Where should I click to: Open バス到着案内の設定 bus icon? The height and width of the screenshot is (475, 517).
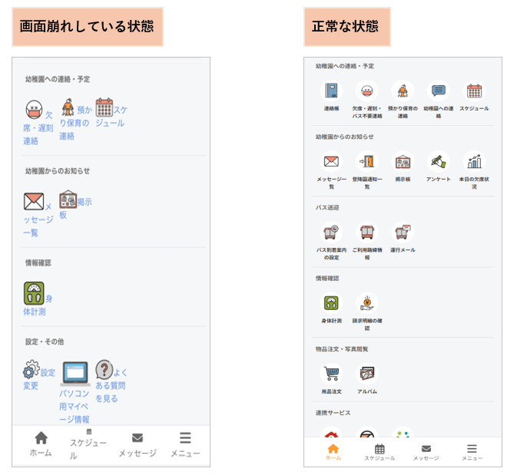coord(331,233)
